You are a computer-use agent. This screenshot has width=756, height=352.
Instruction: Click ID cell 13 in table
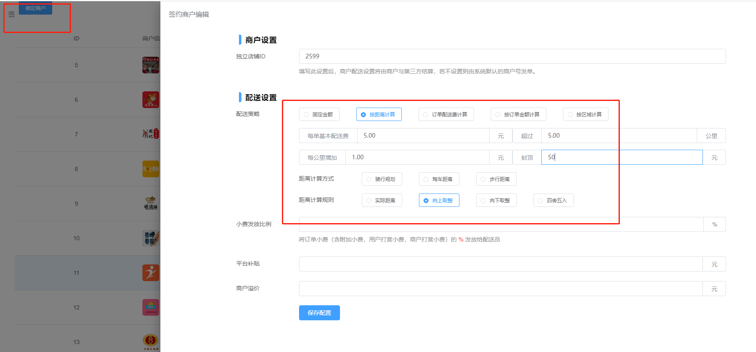click(x=76, y=342)
